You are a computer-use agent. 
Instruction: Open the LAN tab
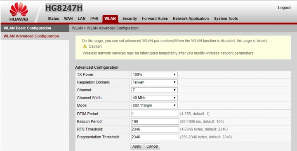click(x=81, y=19)
